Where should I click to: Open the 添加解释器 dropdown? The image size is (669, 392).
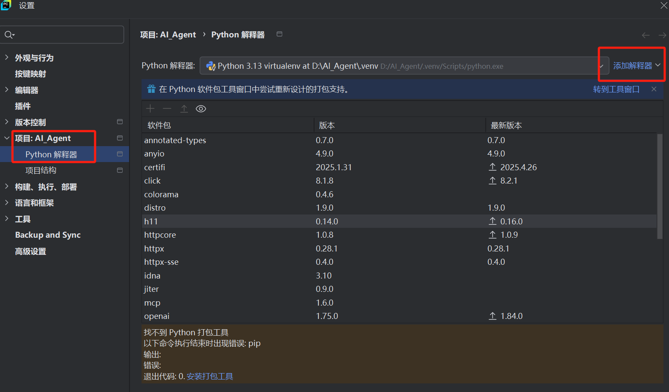636,65
